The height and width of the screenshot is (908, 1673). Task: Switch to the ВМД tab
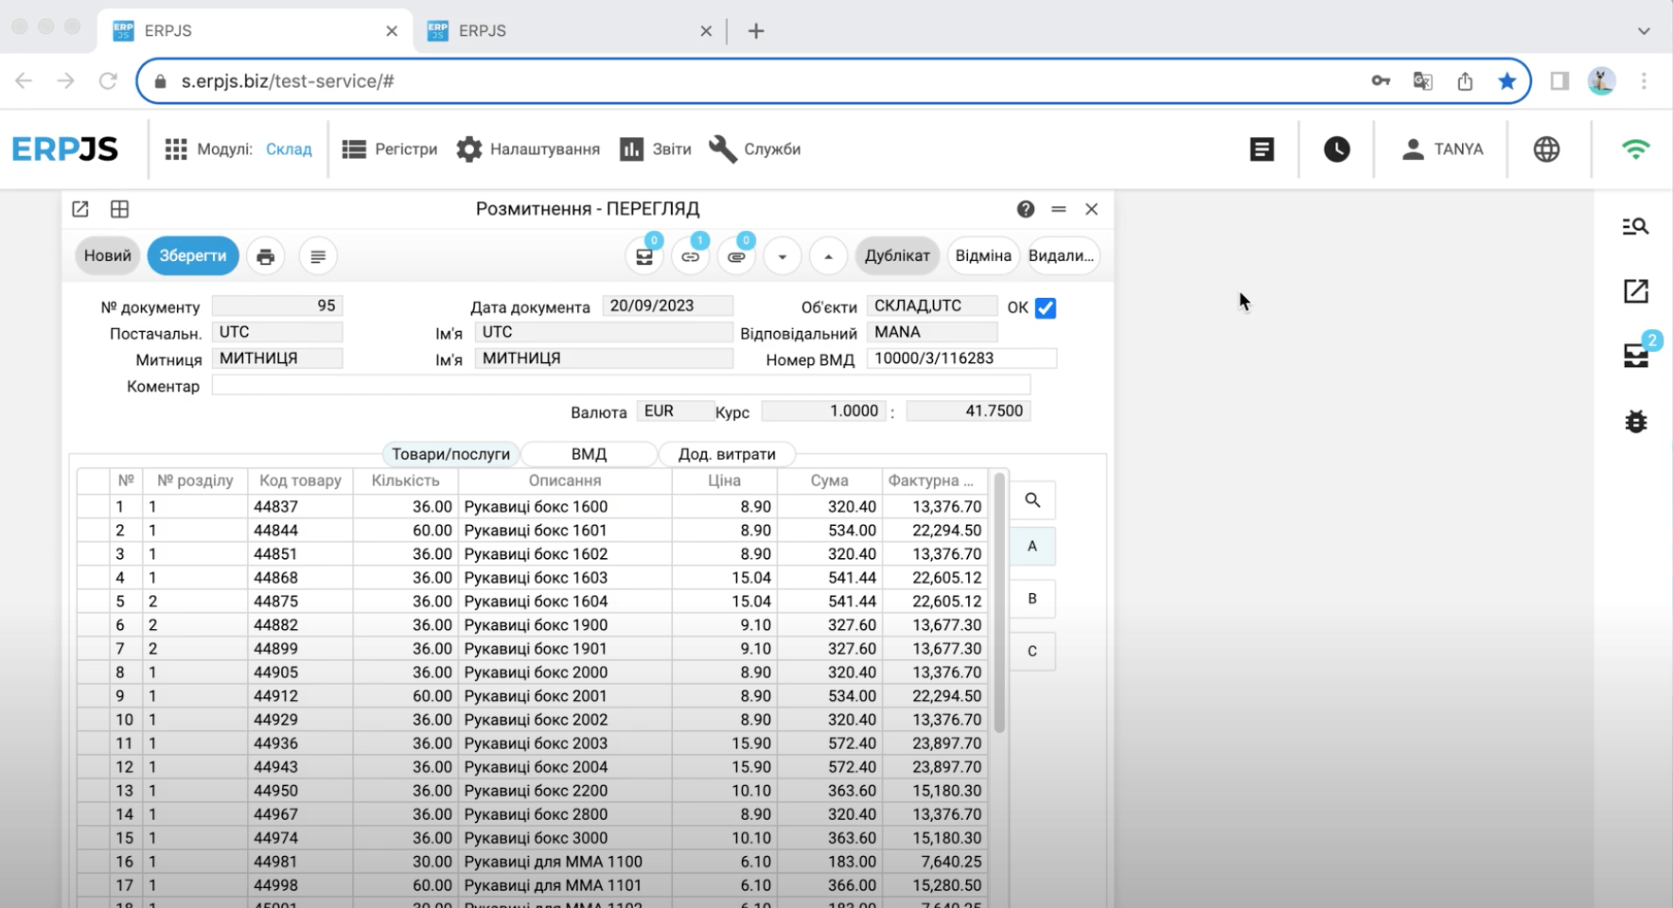pos(589,454)
